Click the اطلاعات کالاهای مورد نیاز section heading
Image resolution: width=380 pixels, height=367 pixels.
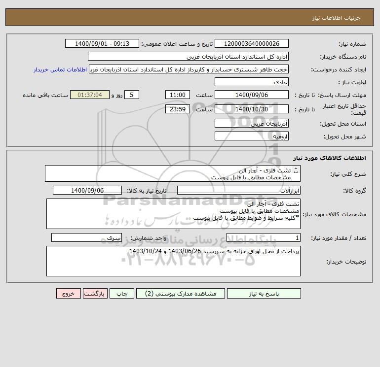click(x=330, y=158)
